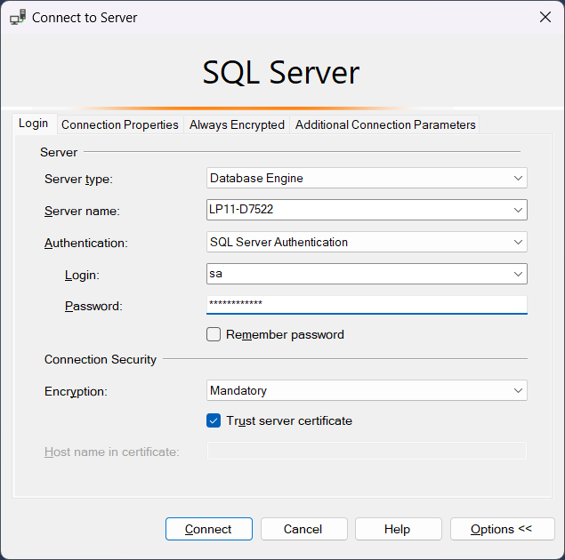This screenshot has width=565, height=560.
Task: Collapse the dialog with Options << button
Action: coord(502,530)
